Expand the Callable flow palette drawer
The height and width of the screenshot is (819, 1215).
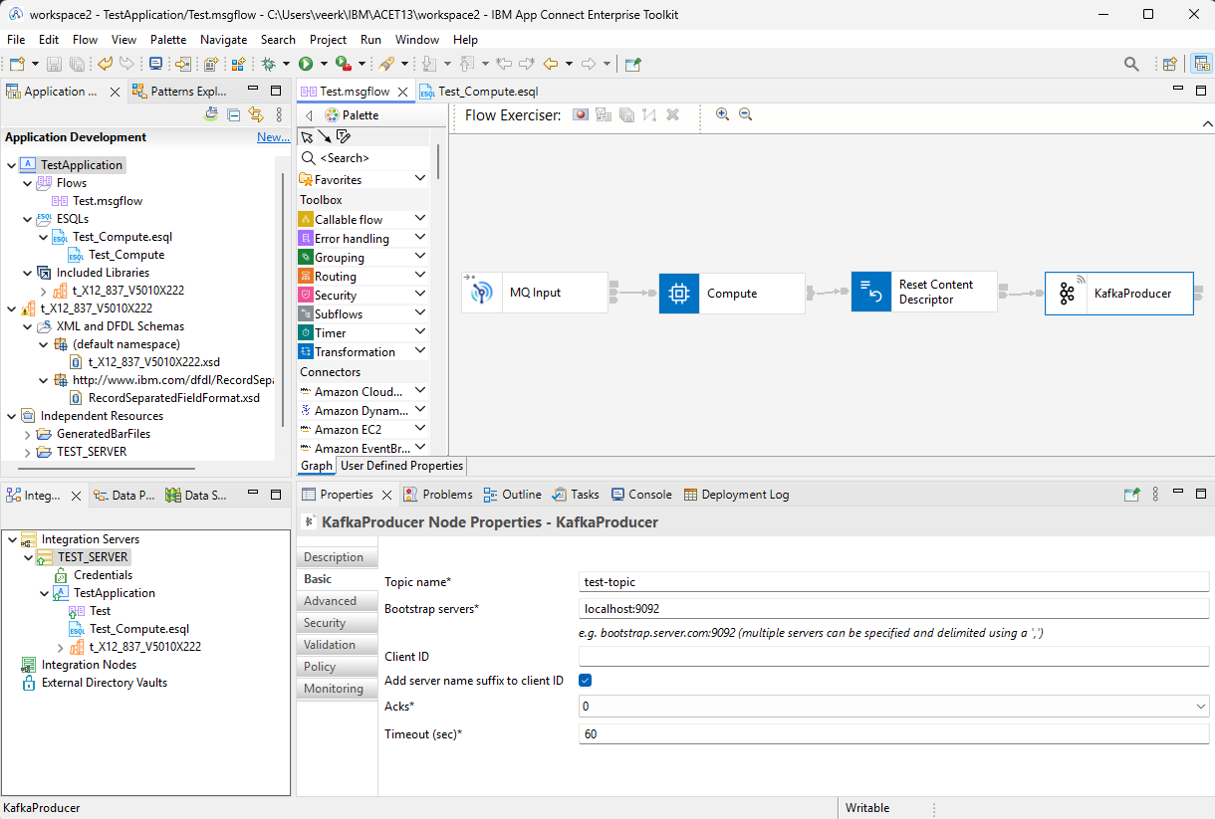tap(419, 219)
